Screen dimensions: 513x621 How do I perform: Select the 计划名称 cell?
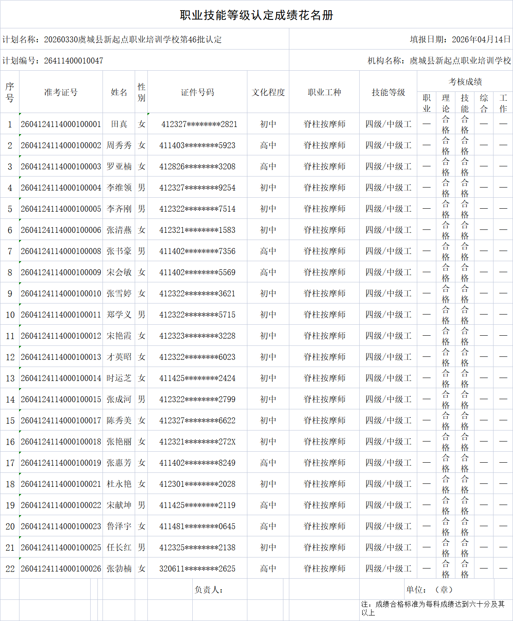(112, 39)
